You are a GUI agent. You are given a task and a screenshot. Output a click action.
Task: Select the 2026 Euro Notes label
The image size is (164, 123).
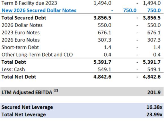21,40
